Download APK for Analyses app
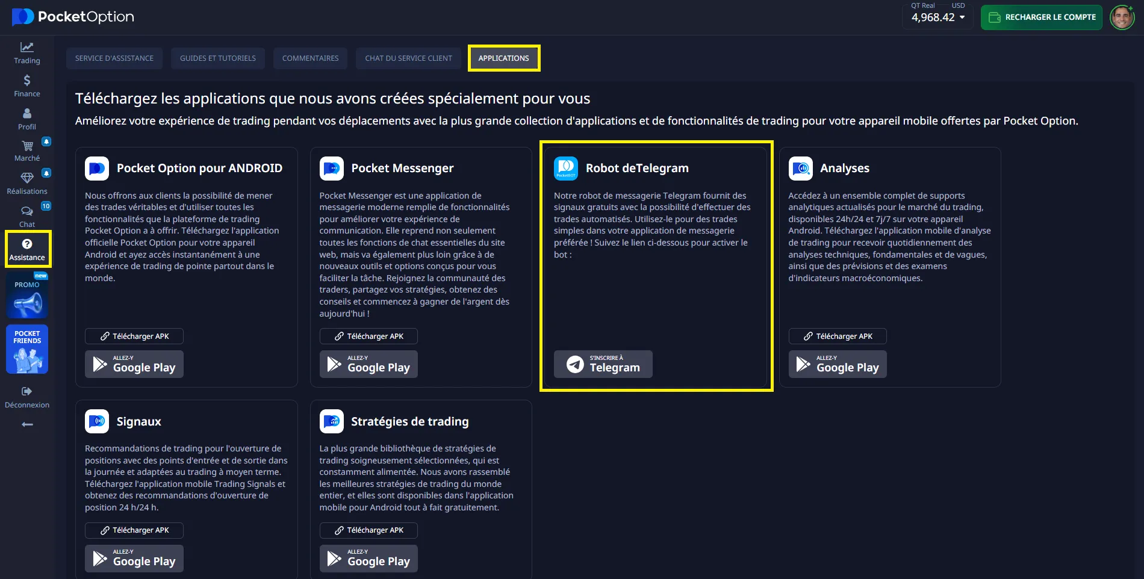 pyautogui.click(x=838, y=336)
